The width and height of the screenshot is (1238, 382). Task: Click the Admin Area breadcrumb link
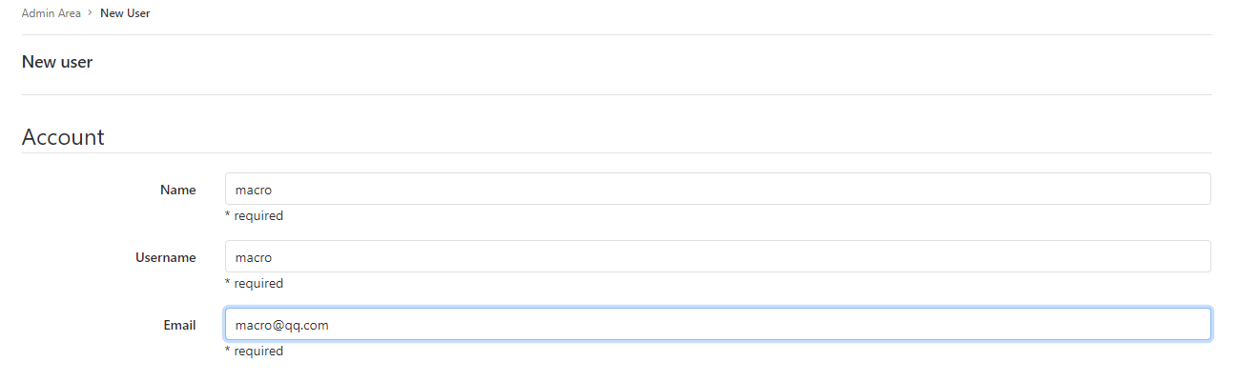51,13
